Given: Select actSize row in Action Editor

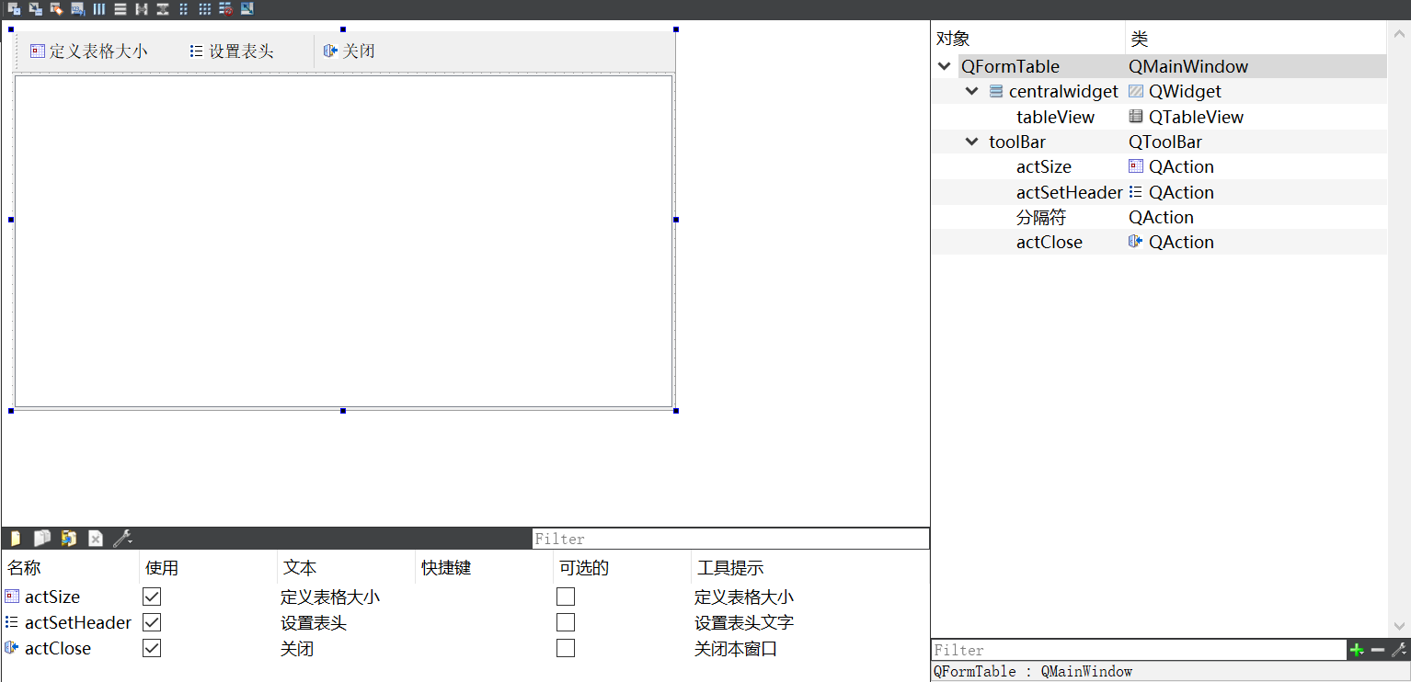Looking at the screenshot, I should pos(465,597).
